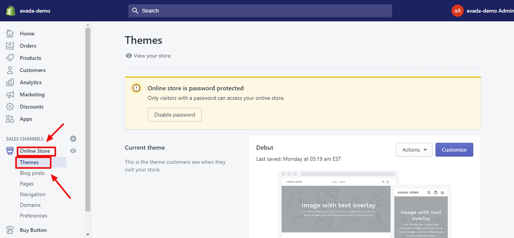Open Pages submenu item
Image resolution: width=514 pixels, height=238 pixels.
tap(27, 184)
